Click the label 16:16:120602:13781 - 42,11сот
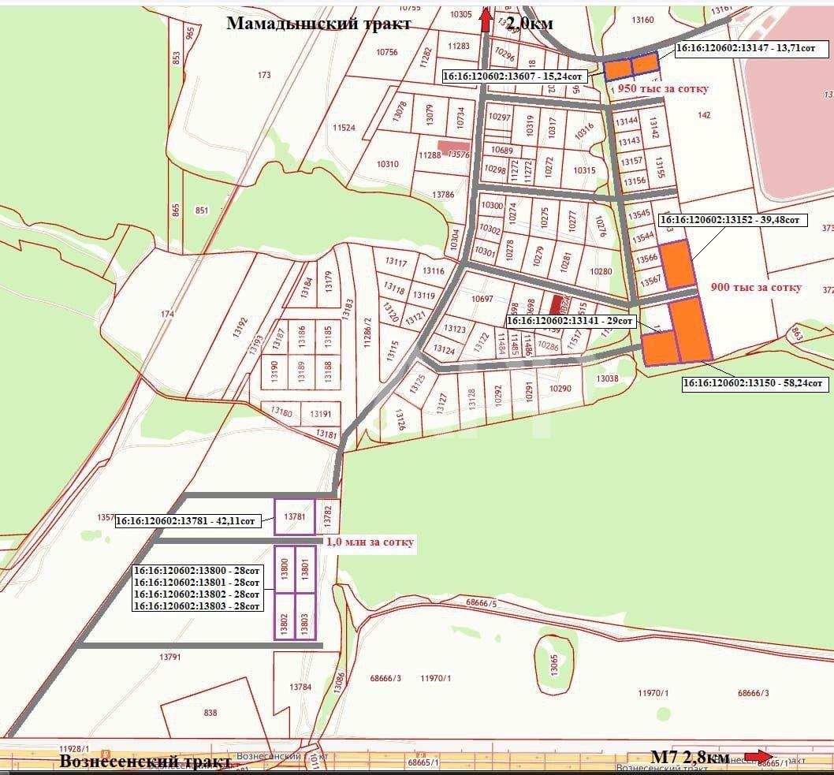Screen dimensions: 834x775 coord(187,521)
